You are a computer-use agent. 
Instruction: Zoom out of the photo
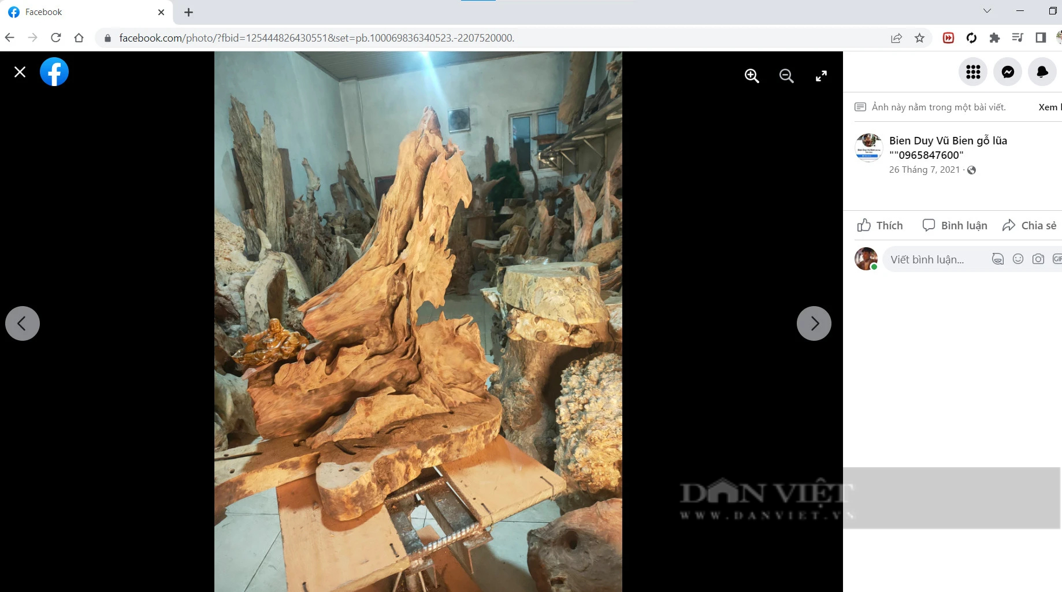(786, 76)
